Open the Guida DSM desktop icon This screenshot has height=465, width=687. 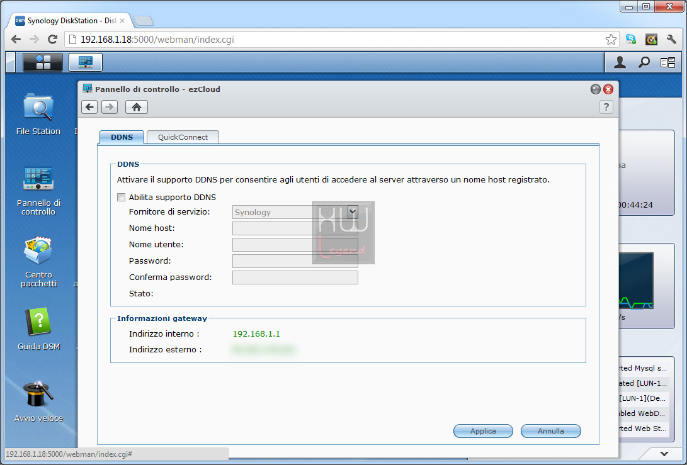point(38,329)
